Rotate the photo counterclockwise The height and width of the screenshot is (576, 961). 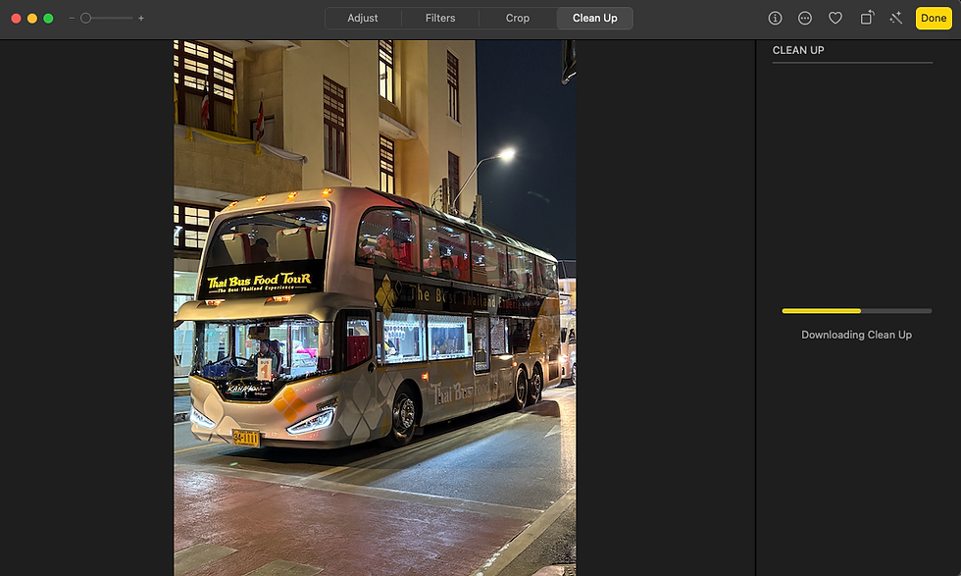click(x=867, y=18)
